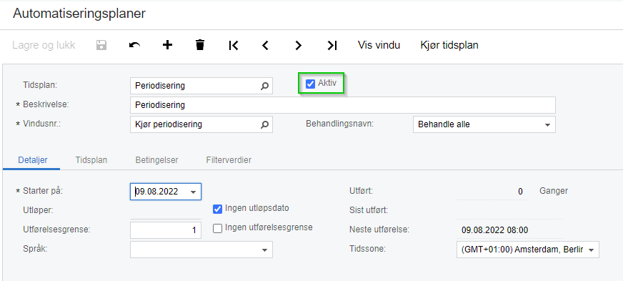Open the lookup magnifier in the Vindusnr. field

(x=264, y=124)
